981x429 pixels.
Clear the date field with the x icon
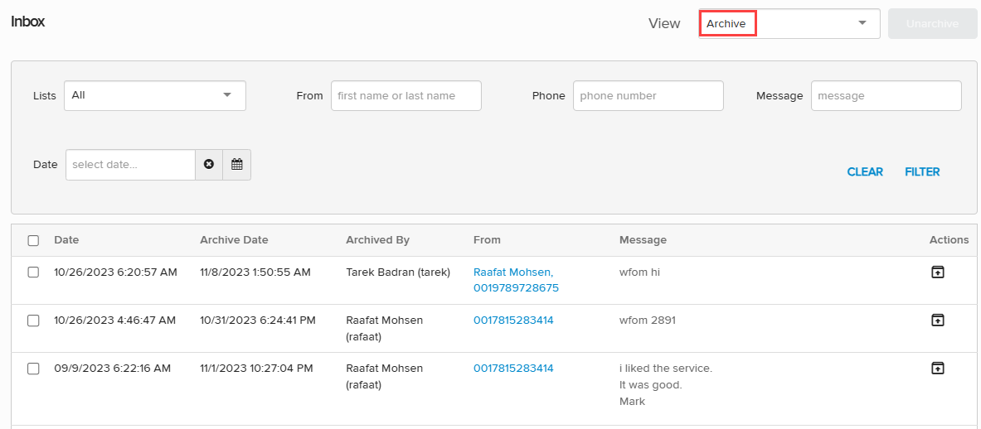[x=209, y=165]
